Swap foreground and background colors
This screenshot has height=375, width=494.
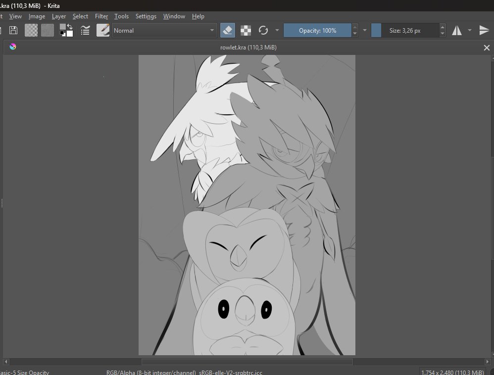[x=70, y=27]
